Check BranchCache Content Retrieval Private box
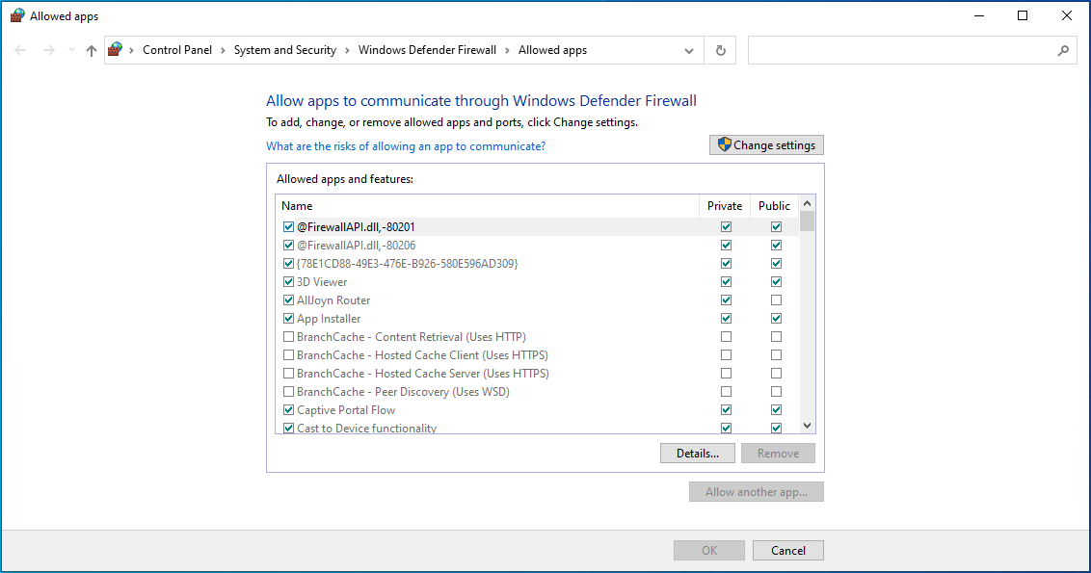The image size is (1091, 573). (x=726, y=337)
